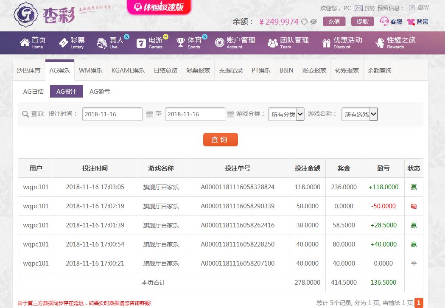Switch to the PT娱乐 tab
Viewport: 445px width, 308px height.
[x=261, y=70]
